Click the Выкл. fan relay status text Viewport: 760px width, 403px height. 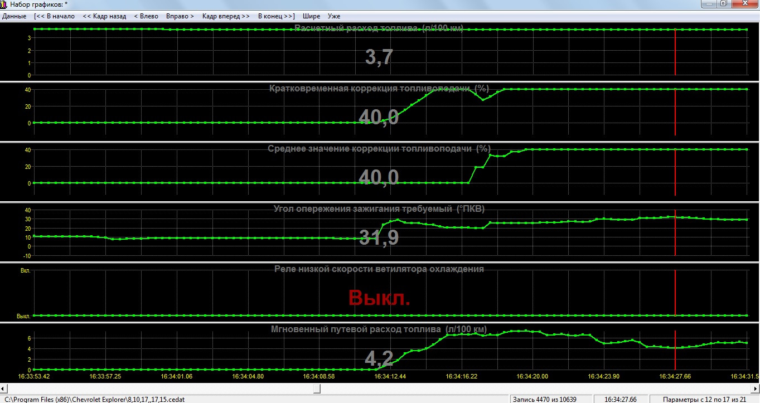pyautogui.click(x=379, y=298)
